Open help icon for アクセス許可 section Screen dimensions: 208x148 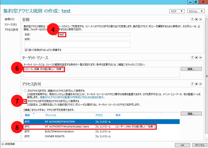click(x=192, y=84)
